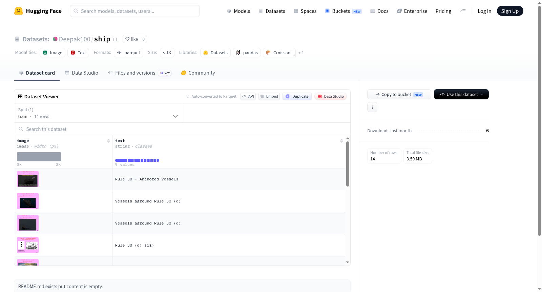Open Docs in the top navigation
The image size is (542, 292).
click(x=379, y=11)
